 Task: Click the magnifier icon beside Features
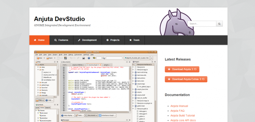pos(56,40)
